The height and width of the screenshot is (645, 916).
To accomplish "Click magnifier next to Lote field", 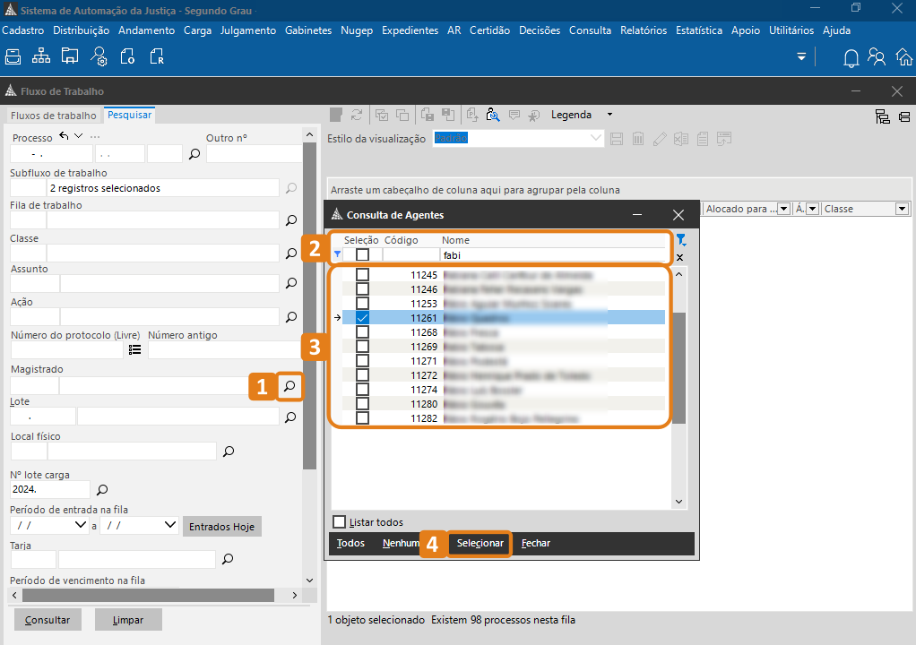I will [x=290, y=417].
